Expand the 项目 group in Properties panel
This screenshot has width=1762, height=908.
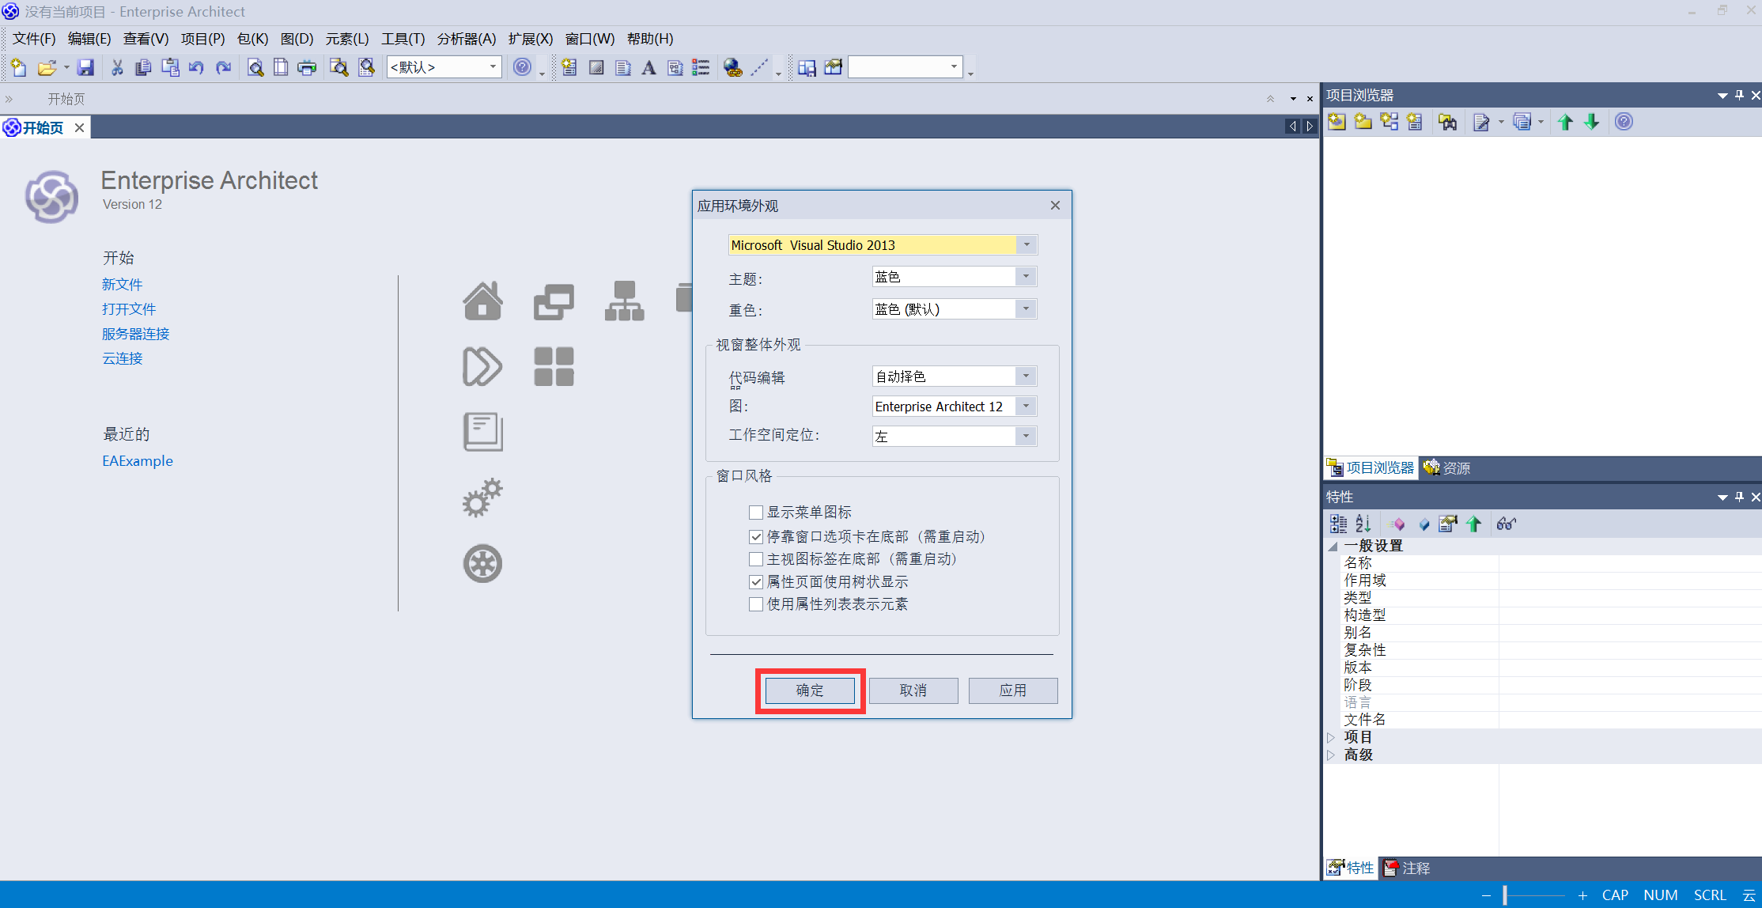[1332, 737]
